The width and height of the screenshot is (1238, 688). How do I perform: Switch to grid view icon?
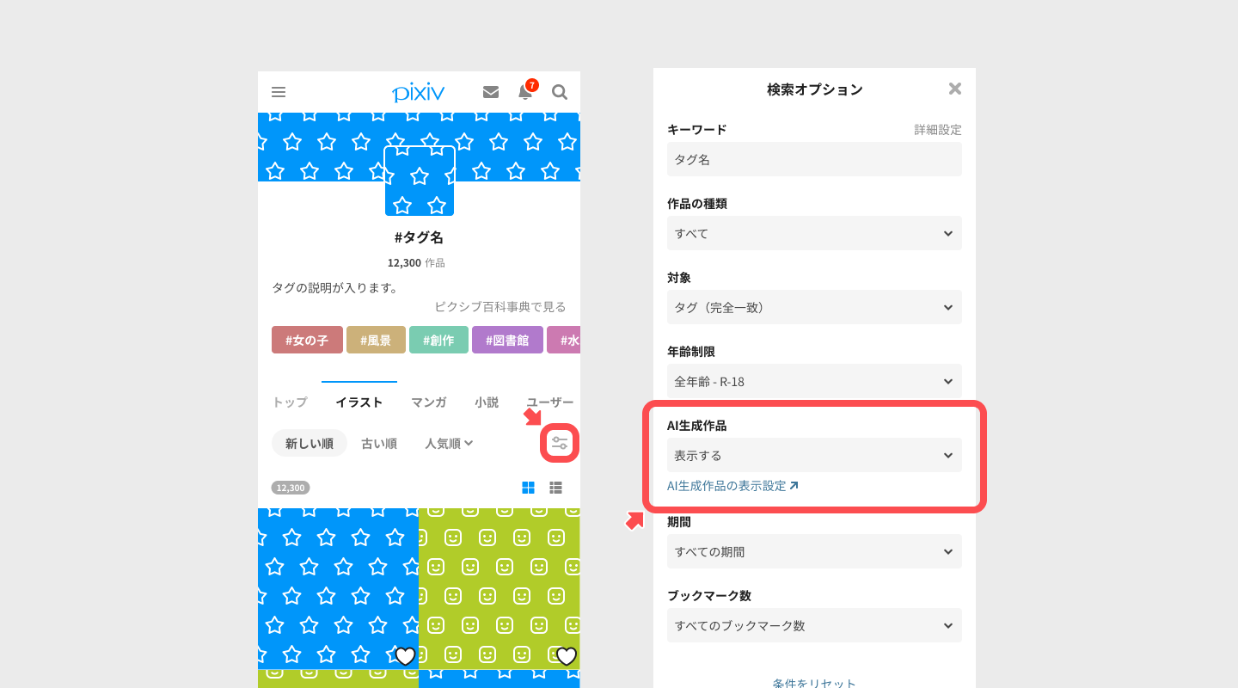click(529, 488)
